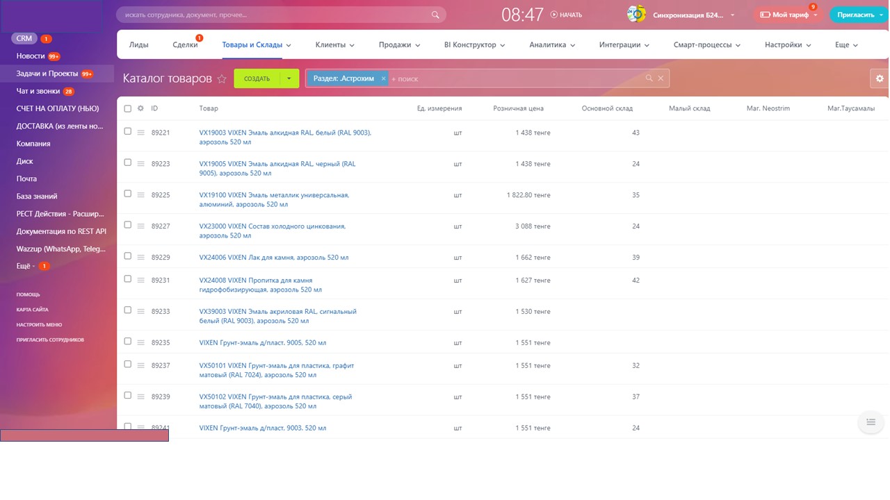The width and height of the screenshot is (890, 500).
Task: Click the search magnifier in top search bar
Action: [x=435, y=15]
